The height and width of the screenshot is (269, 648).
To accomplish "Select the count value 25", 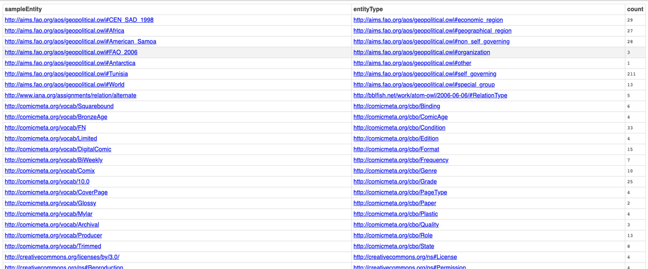I will click(x=630, y=182).
